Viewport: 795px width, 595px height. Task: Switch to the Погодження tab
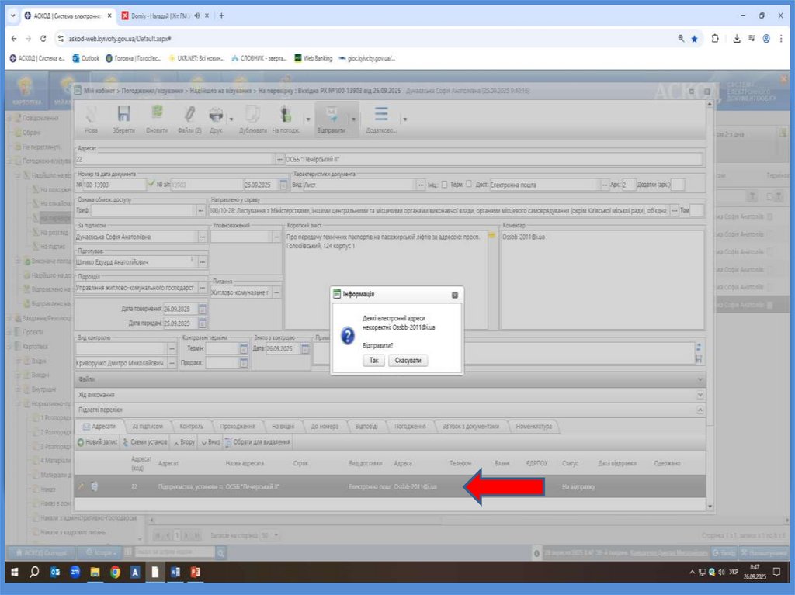(x=408, y=426)
